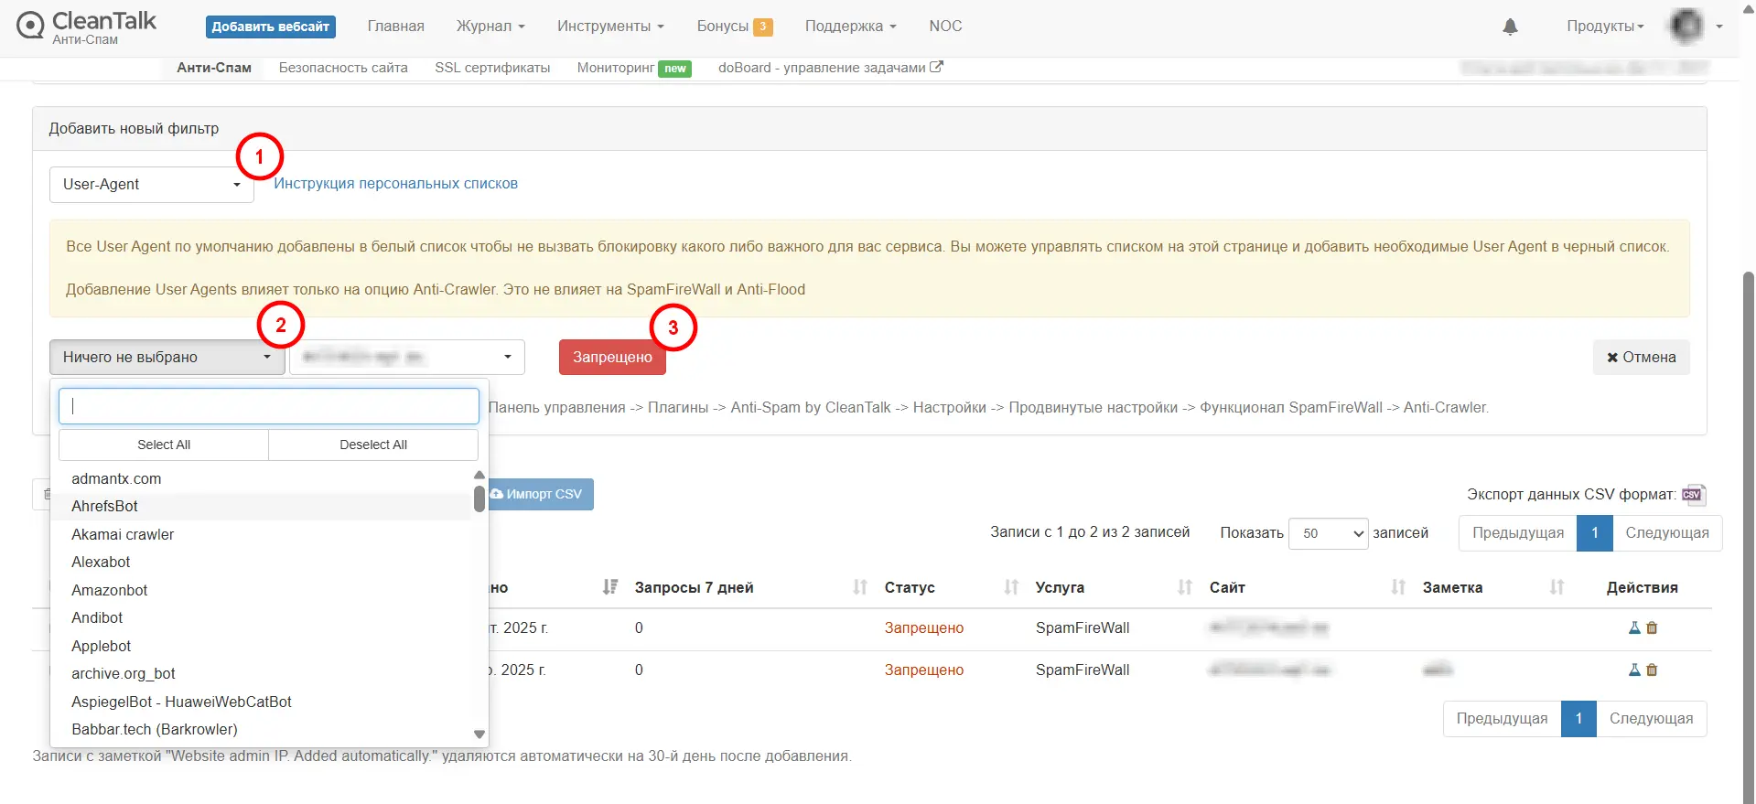Open the User-Agent filter type dropdown

click(151, 184)
